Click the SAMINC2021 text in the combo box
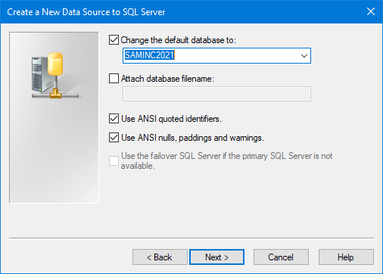This screenshot has width=383, height=274. [x=150, y=55]
